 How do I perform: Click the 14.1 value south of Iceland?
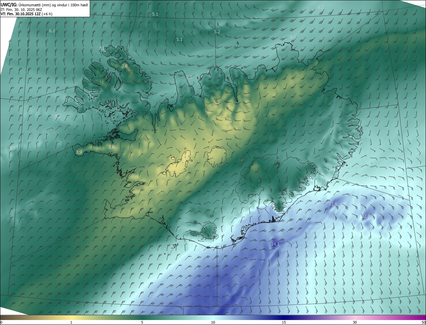(275, 244)
